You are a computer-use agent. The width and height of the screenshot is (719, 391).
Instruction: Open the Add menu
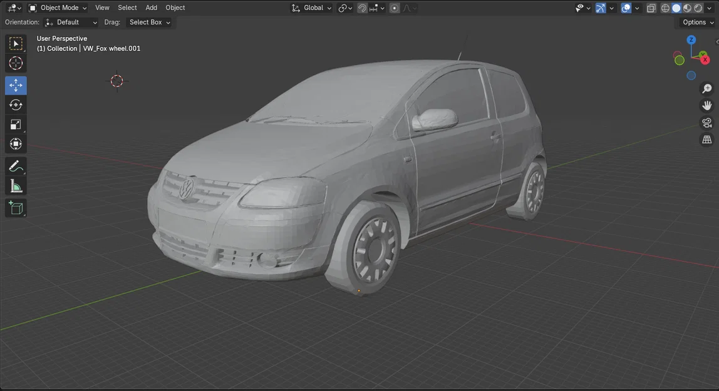pos(151,8)
